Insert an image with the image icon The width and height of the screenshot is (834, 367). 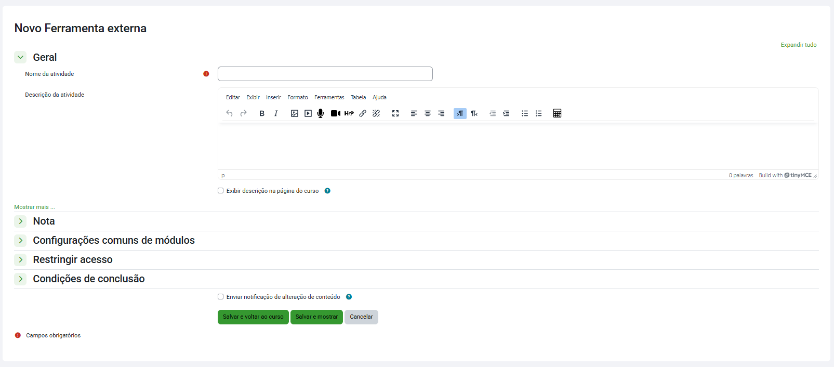[295, 113]
